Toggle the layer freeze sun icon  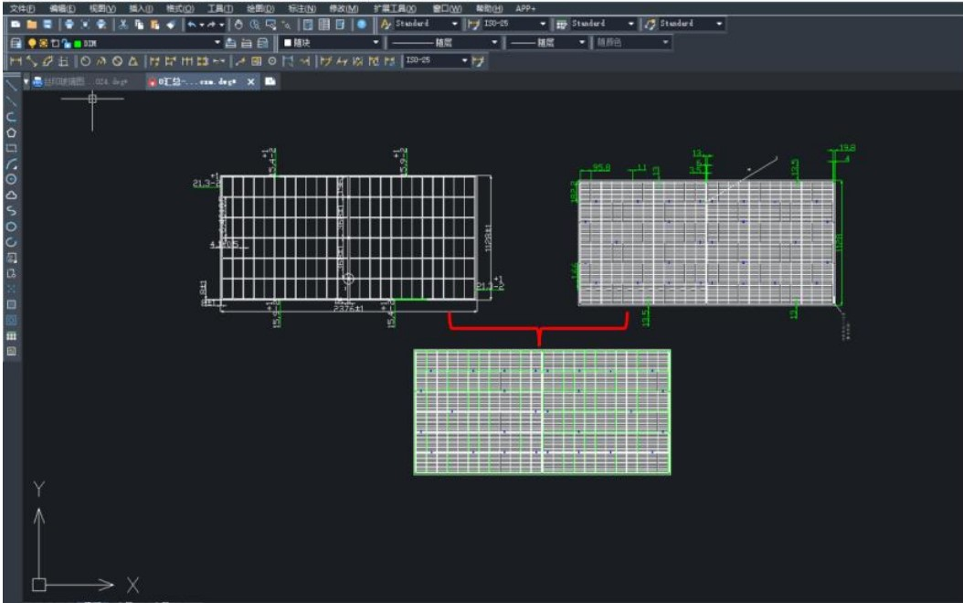point(42,43)
